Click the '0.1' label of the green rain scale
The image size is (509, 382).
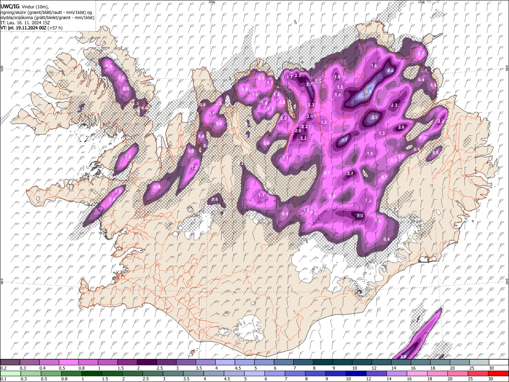click(x=3, y=379)
